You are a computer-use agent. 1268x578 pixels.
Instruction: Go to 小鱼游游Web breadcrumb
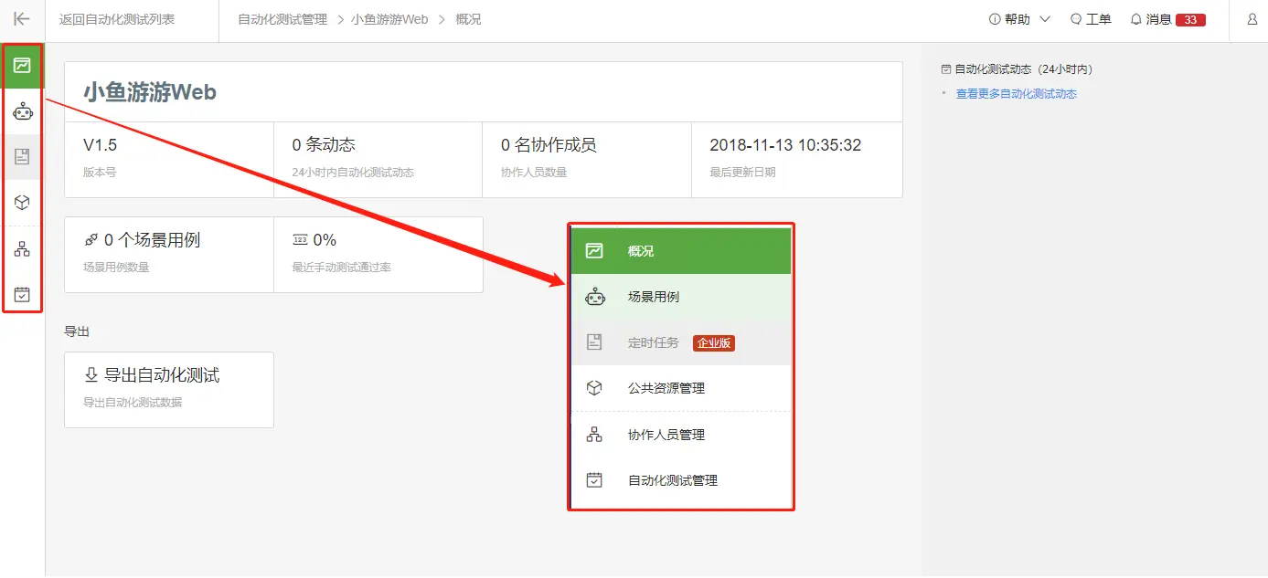389,19
